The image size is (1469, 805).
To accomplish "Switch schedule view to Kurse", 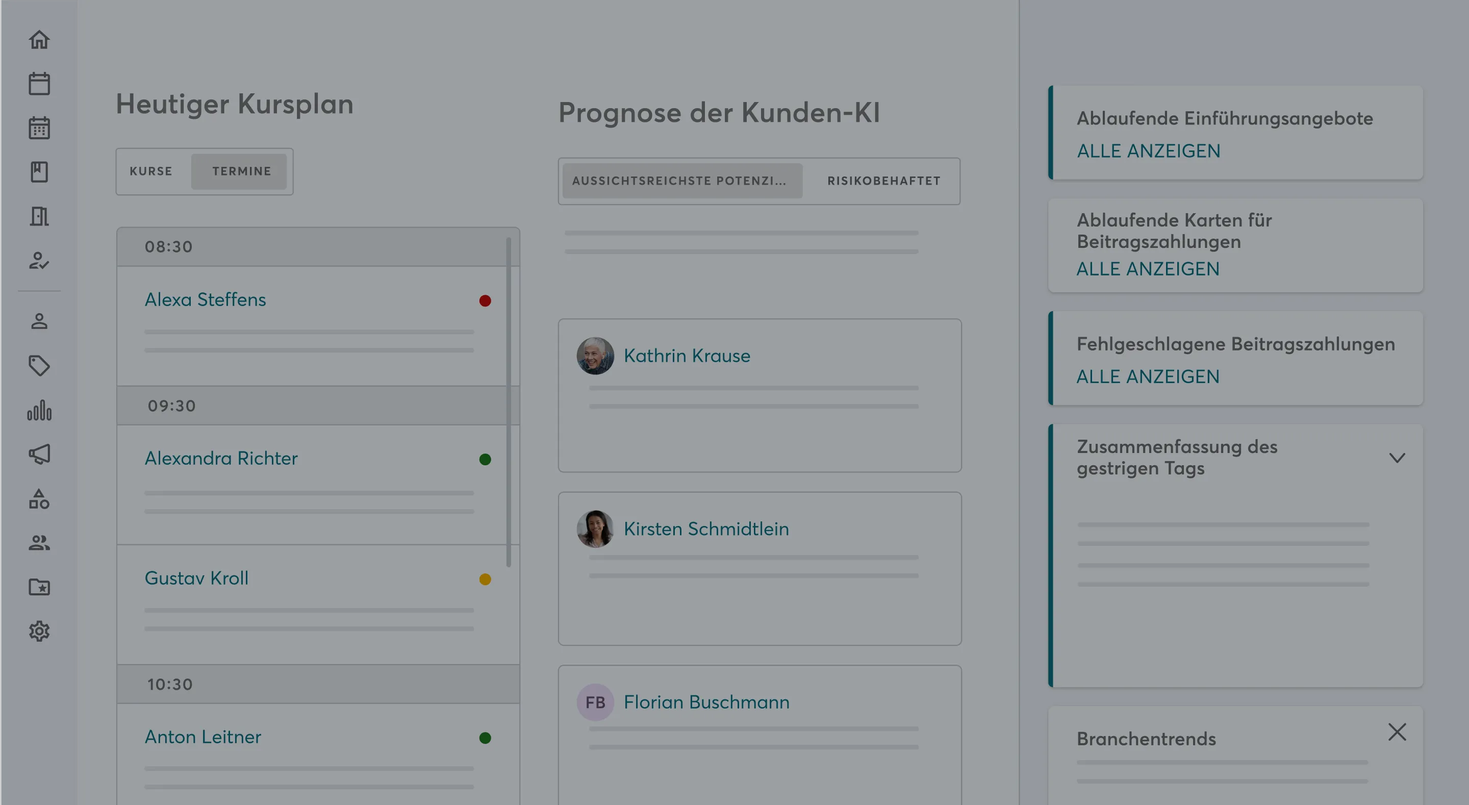I will point(151,171).
